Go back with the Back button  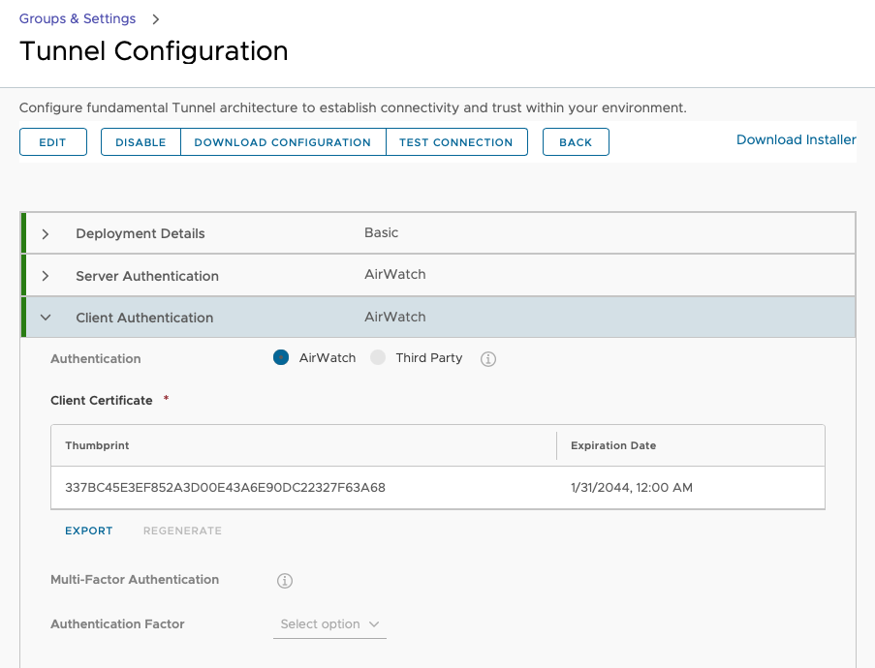[576, 142]
